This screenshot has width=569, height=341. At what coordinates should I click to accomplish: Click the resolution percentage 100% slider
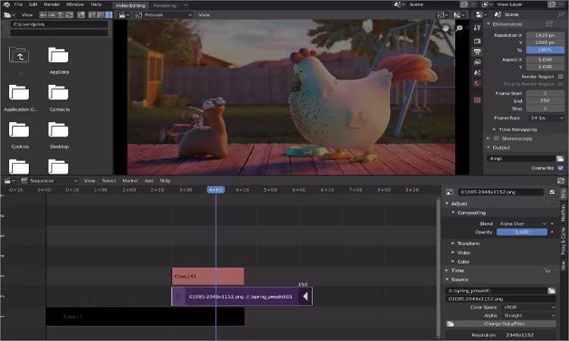[x=545, y=50]
